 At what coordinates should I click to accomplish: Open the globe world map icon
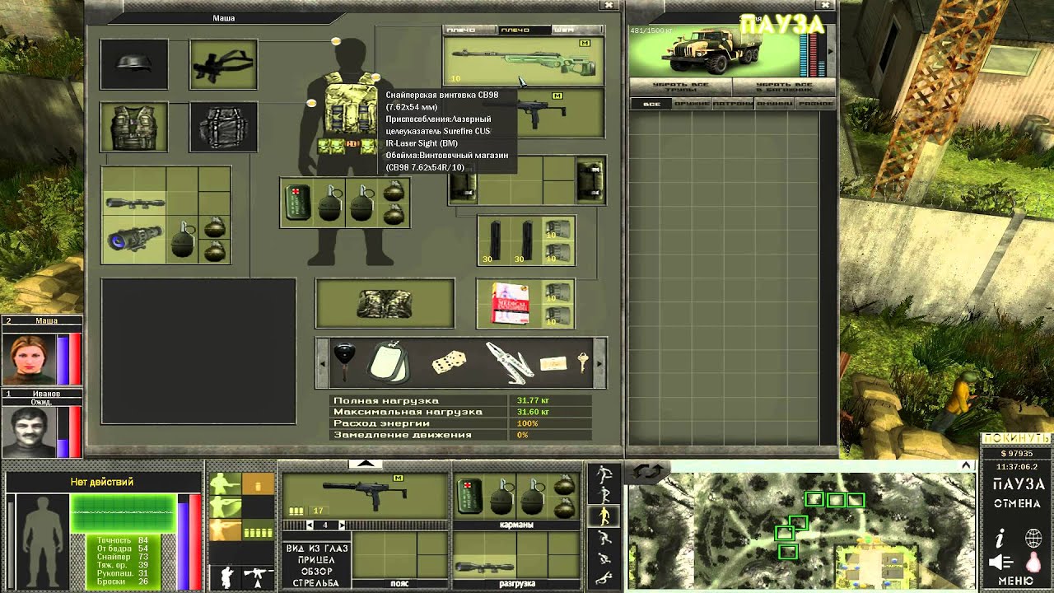(x=1033, y=539)
